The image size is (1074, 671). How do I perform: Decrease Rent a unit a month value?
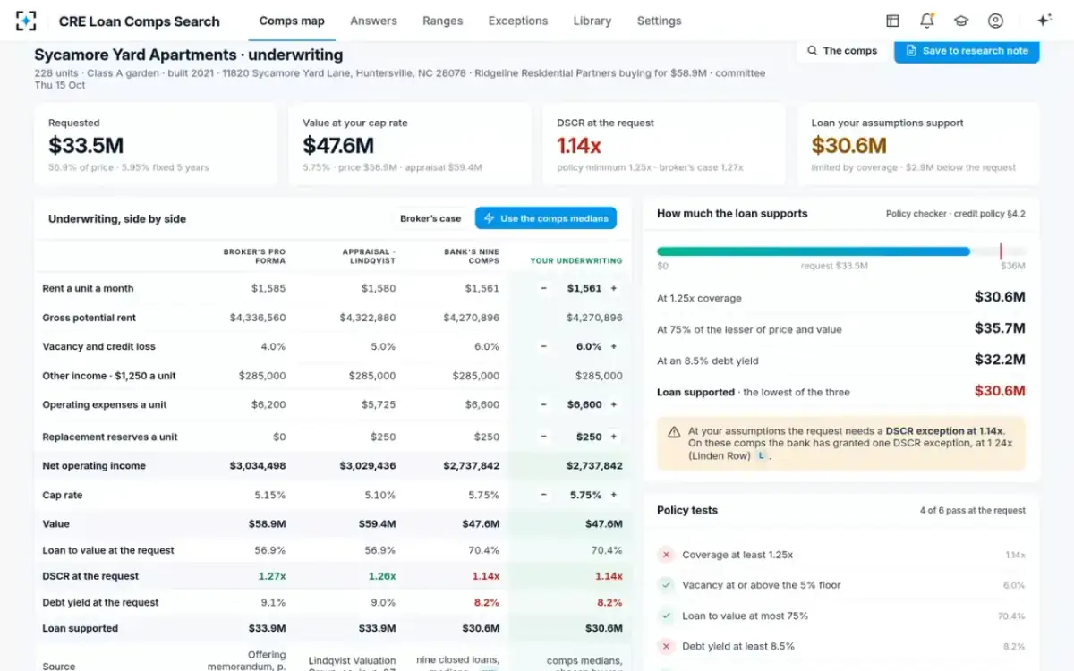(x=543, y=288)
